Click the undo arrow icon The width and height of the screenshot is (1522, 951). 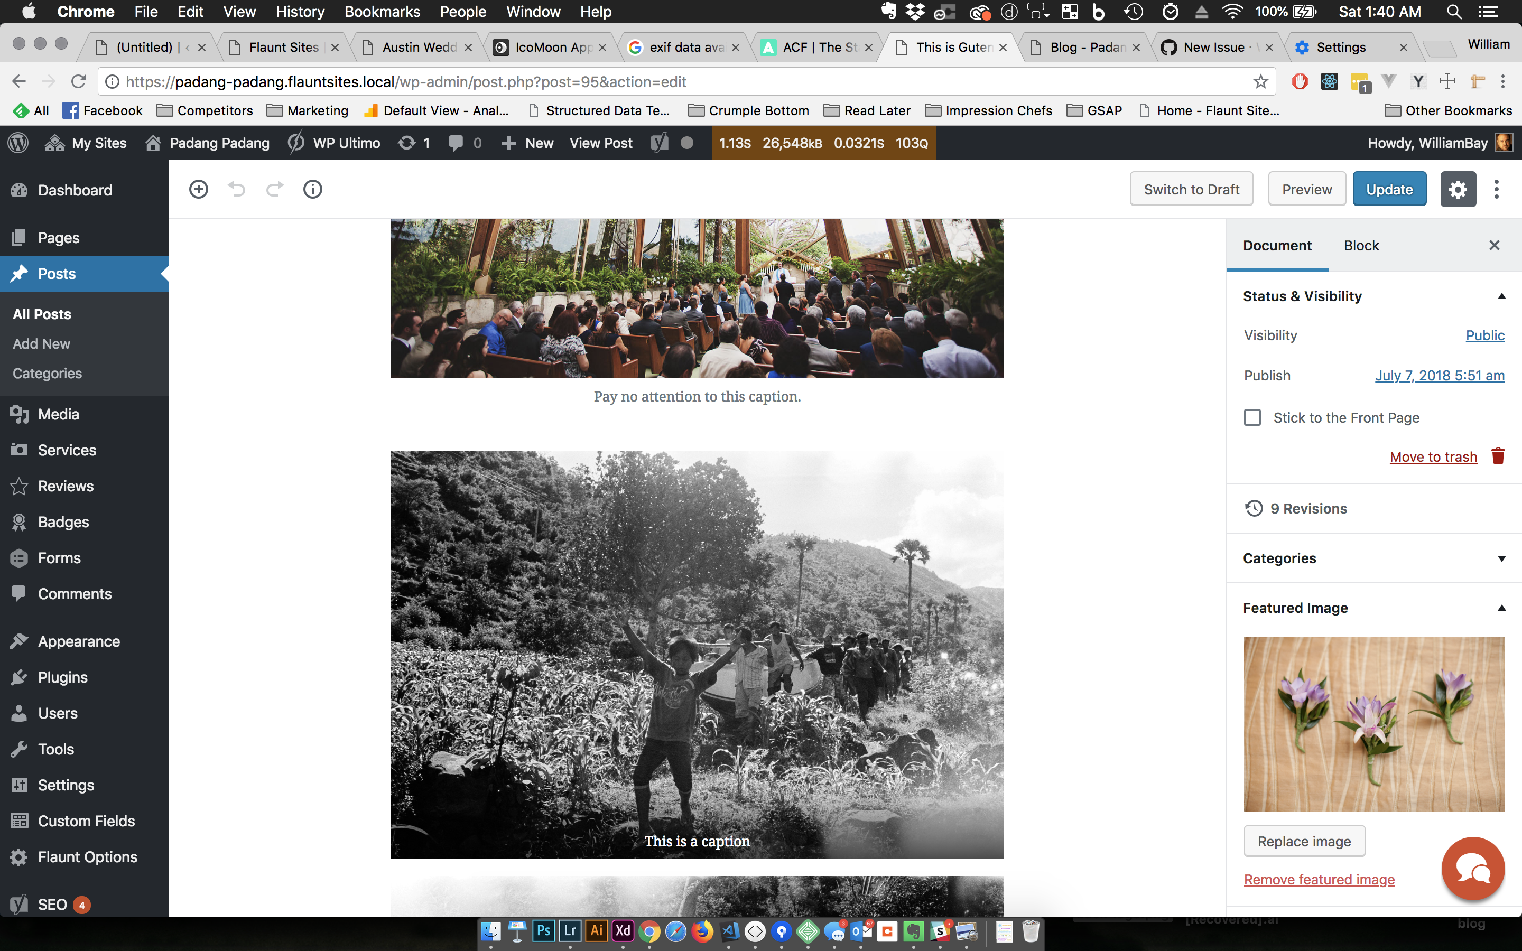(236, 189)
